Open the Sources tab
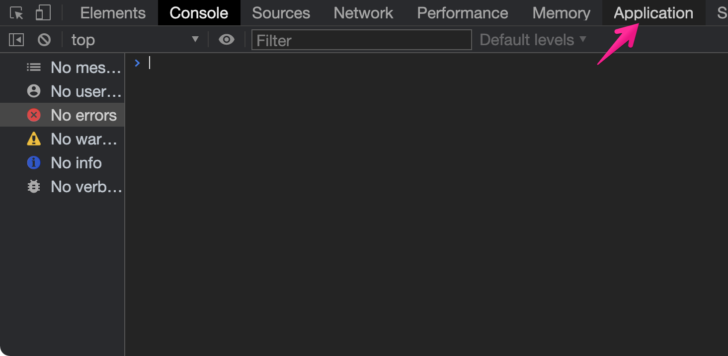 pos(281,13)
